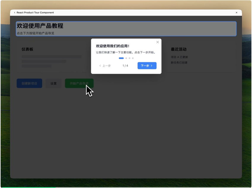
Task: Click the 点击下方按钮开始产品导览 subtitle
Action: tap(35, 33)
